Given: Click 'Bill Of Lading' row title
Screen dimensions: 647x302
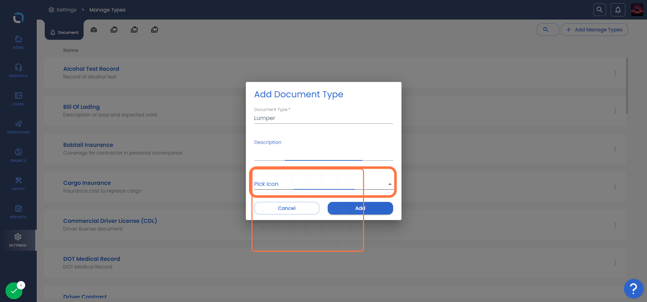Looking at the screenshot, I should coord(81,107).
